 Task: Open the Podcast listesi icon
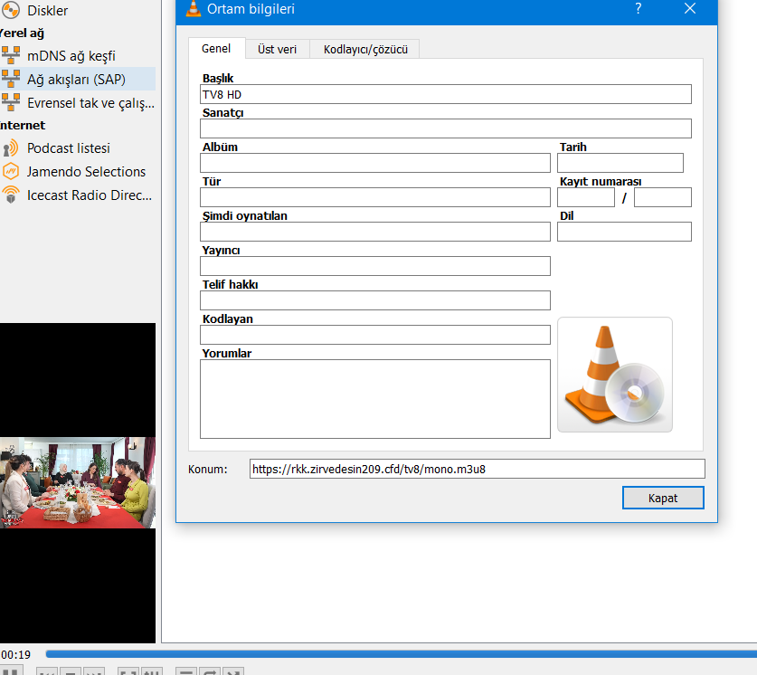(11, 148)
